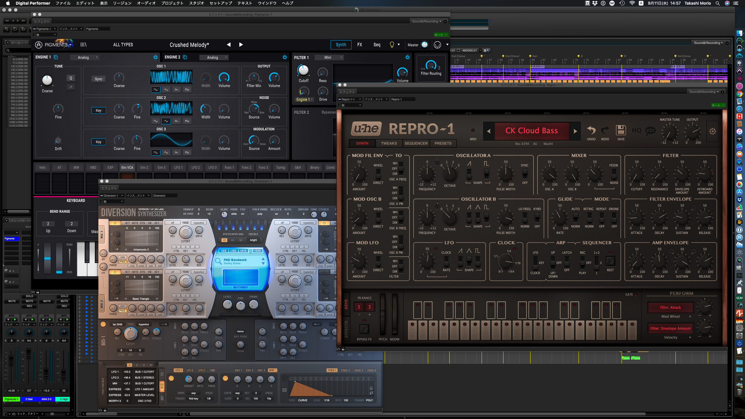
Task: Click the Repro-1 SAVE floppy icon
Action: 621,130
